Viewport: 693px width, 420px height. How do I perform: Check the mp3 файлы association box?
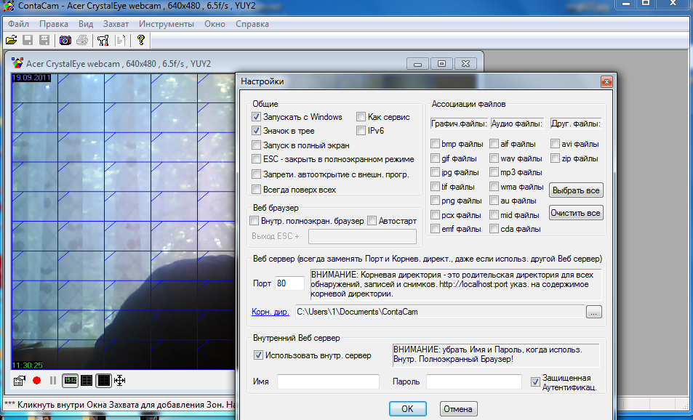[494, 172]
